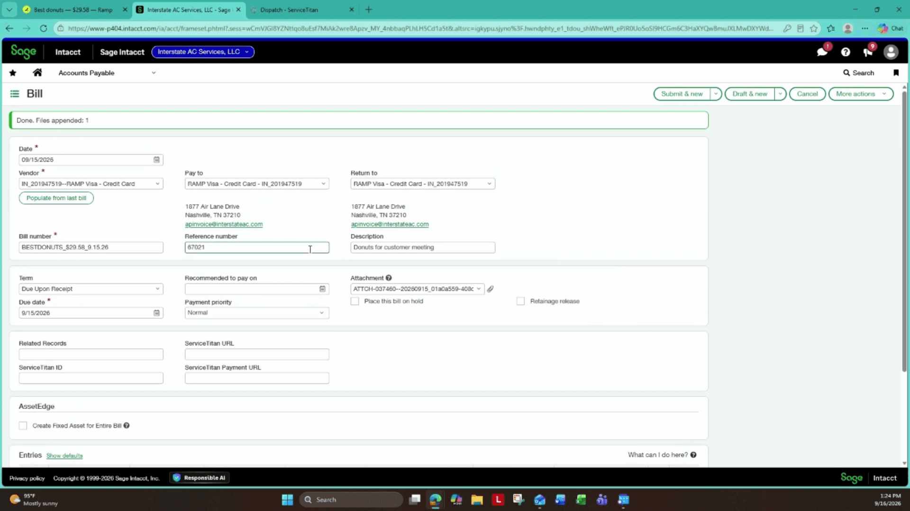910x511 pixels.
Task: Click the Submit & new button
Action: [x=682, y=94]
